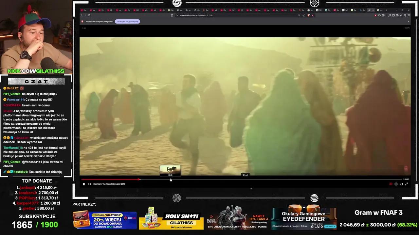This screenshot has height=235, width=419.
Task: Click the browser address bar URL
Action: pyautogui.click(x=196, y=15)
